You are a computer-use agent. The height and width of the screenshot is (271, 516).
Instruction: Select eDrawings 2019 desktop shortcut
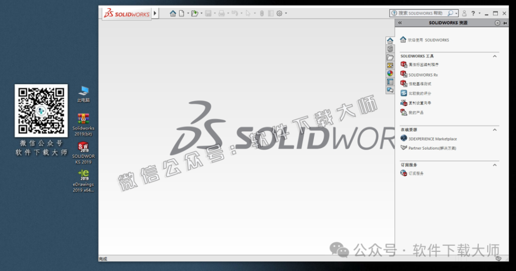click(83, 181)
